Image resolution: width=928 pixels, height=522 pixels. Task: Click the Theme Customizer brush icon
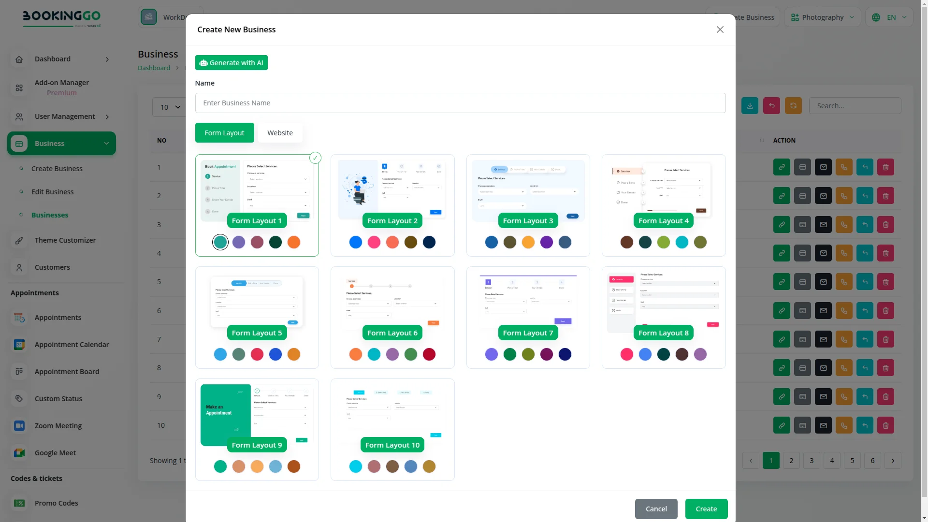point(19,240)
